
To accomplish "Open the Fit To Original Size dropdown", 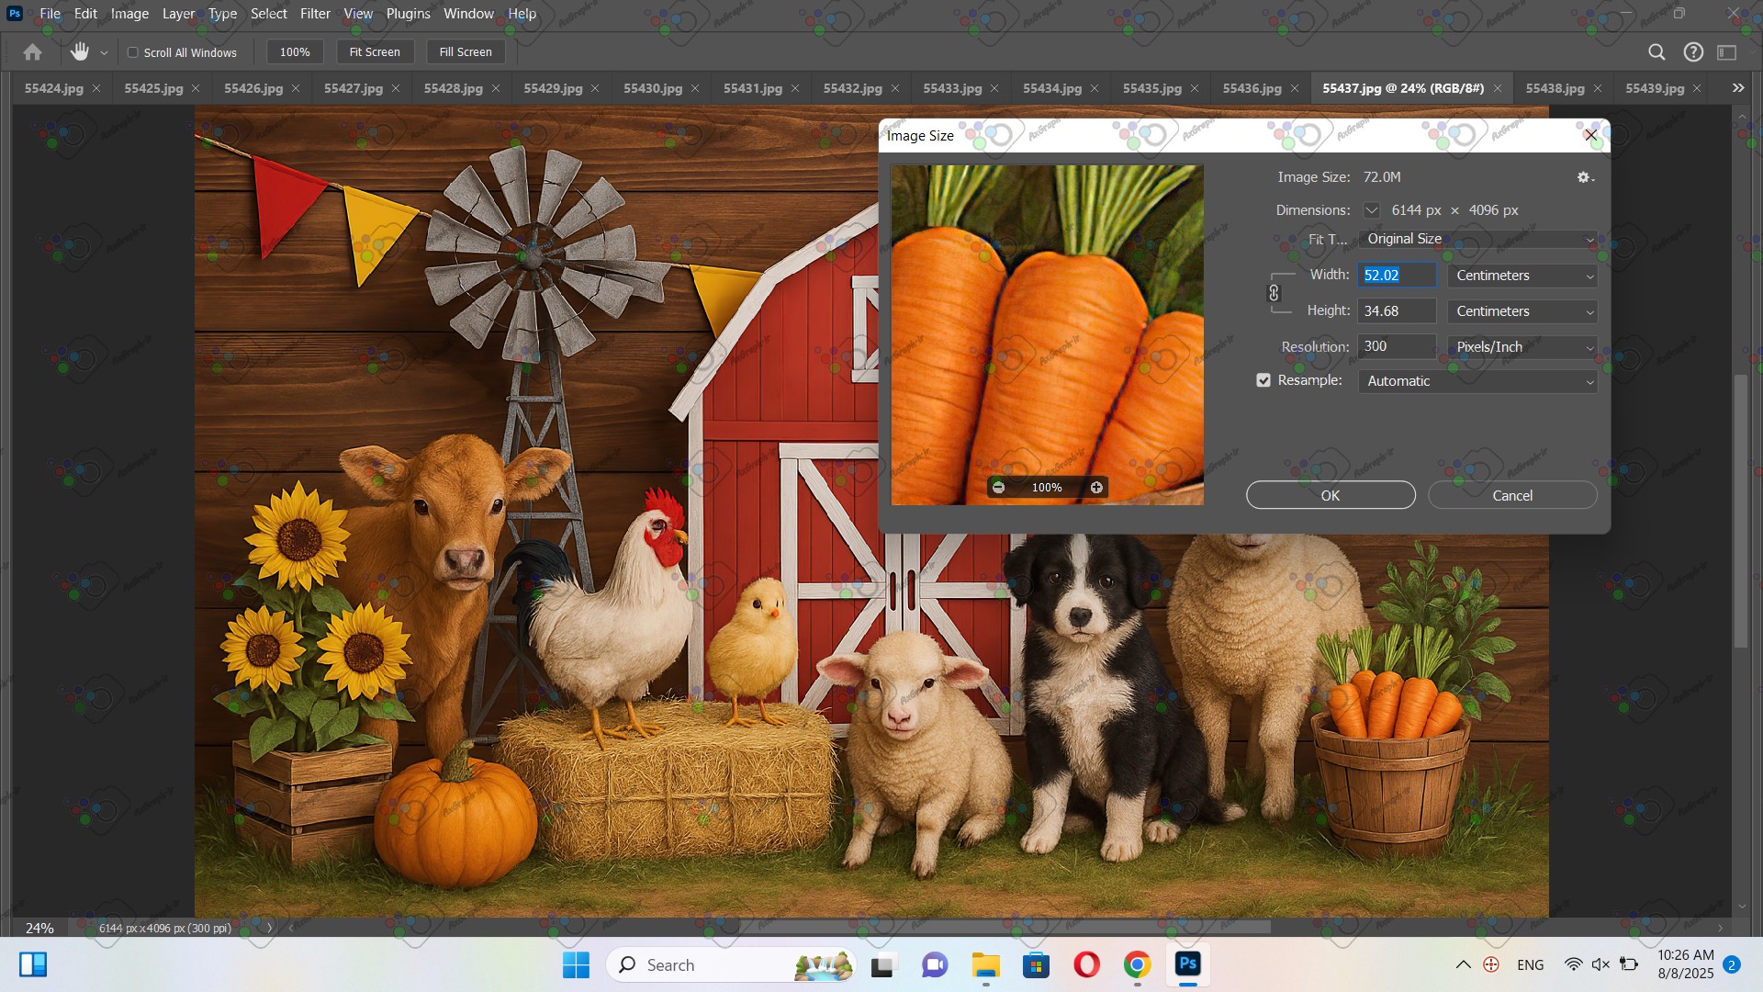I will (1477, 239).
